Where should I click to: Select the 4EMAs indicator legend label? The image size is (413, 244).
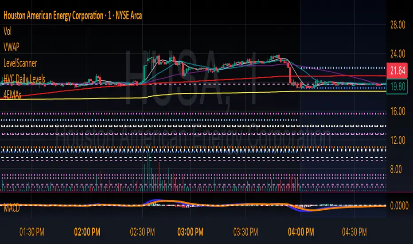click(x=12, y=94)
